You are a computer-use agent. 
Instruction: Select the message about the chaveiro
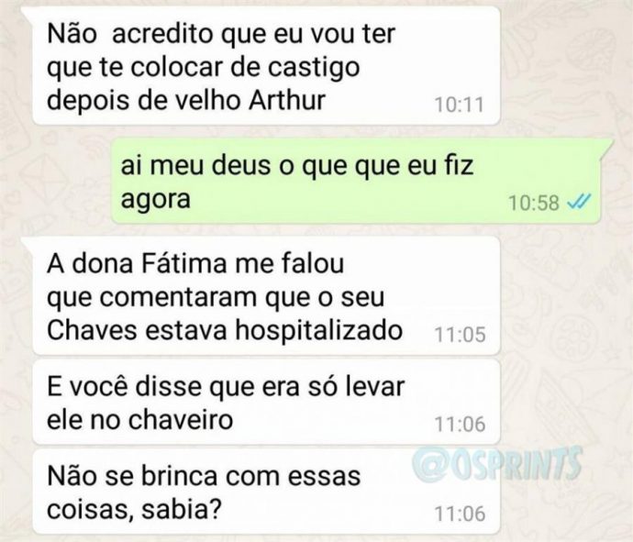click(266, 402)
